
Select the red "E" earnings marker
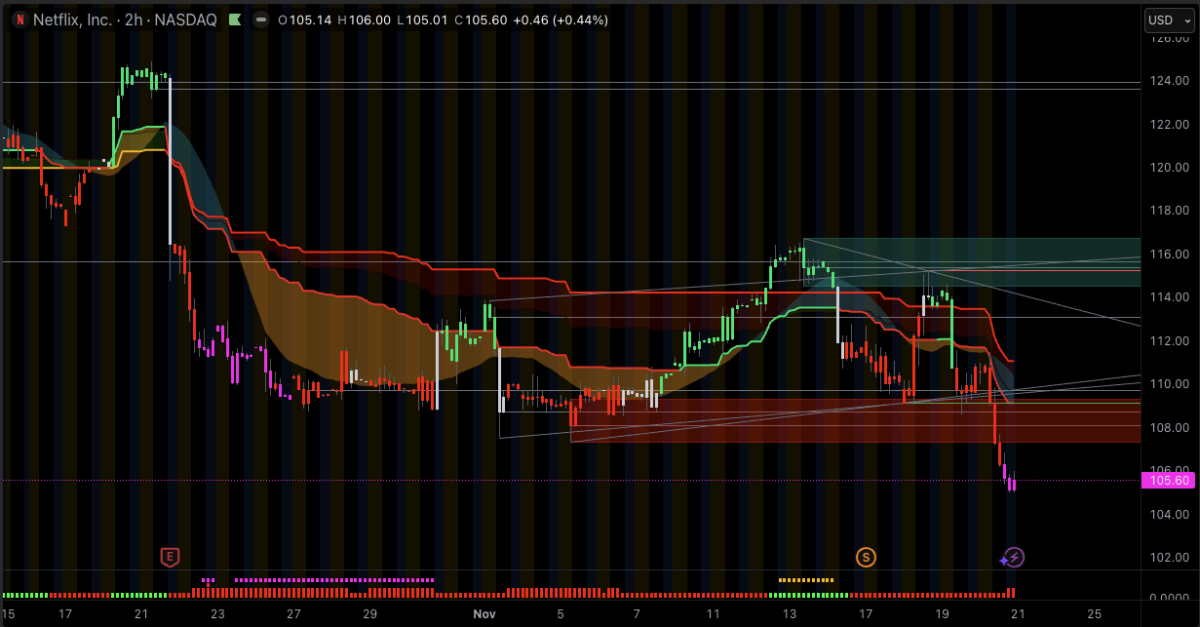171,557
